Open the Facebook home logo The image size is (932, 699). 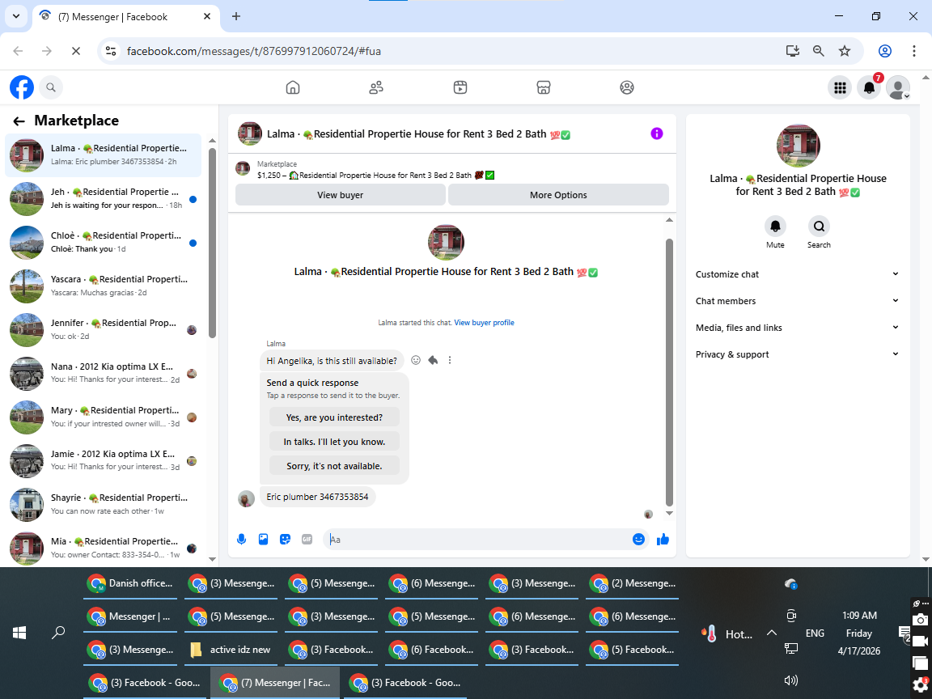coord(21,87)
